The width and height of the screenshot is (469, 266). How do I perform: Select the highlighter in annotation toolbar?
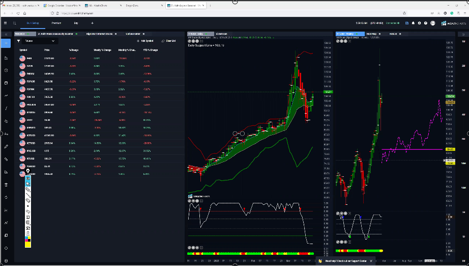[x=28, y=190]
